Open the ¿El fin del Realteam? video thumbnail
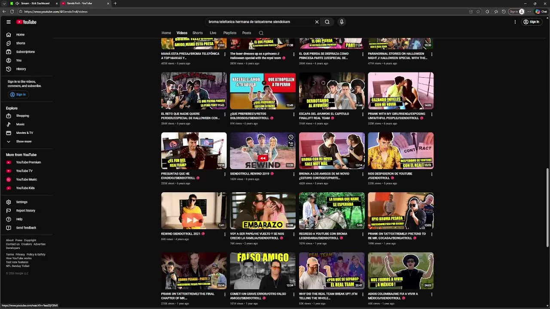Image resolution: width=550 pixels, height=309 pixels. pyautogui.click(x=194, y=151)
